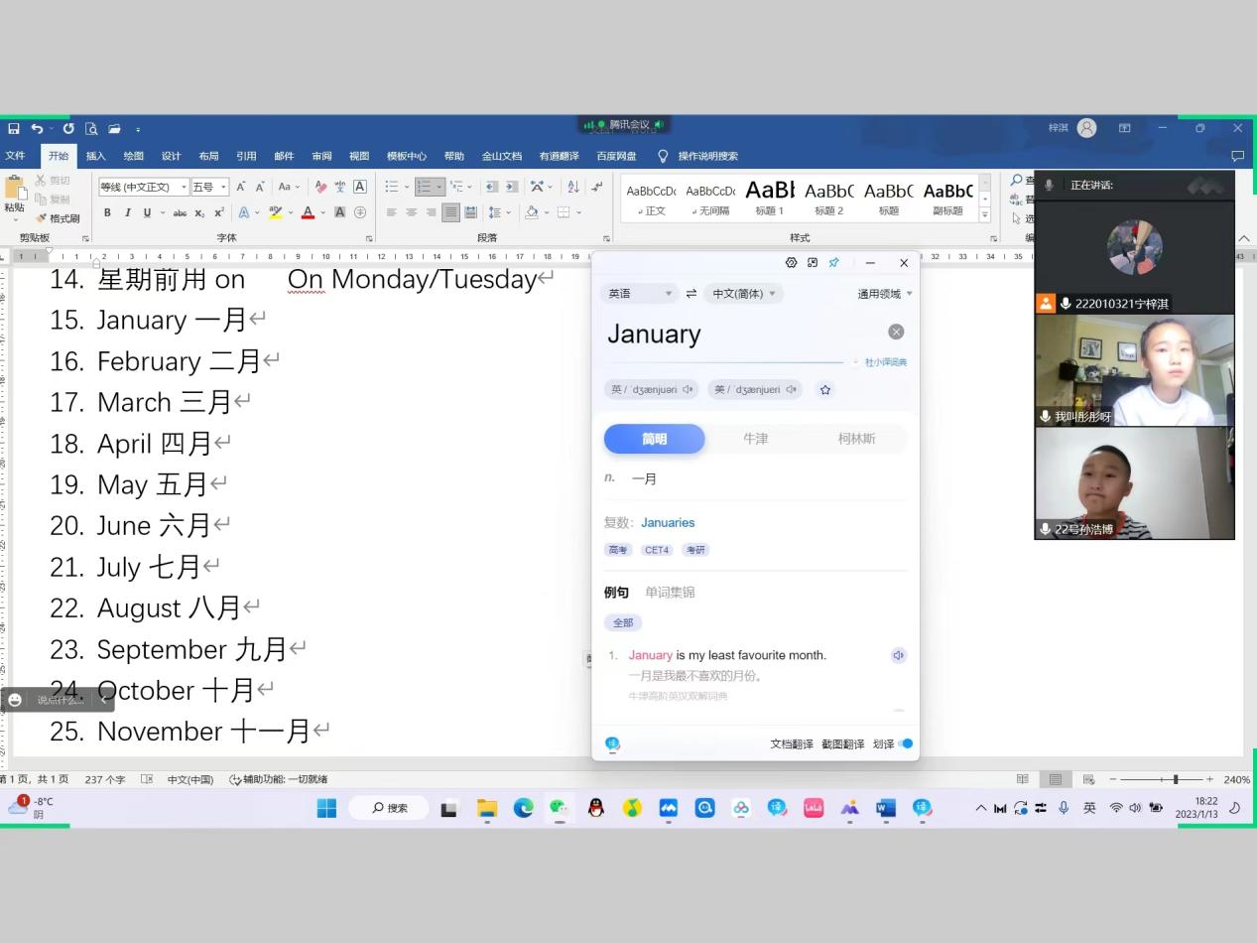Swap the translation languages with the arrows icon
The height and width of the screenshot is (943, 1257).
(691, 294)
